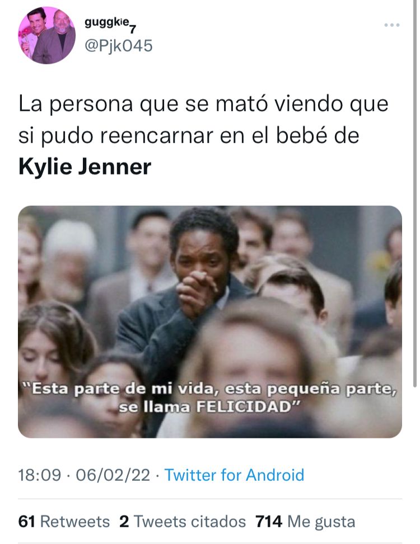The width and height of the screenshot is (420, 544).
Task: View the 61 Retweets list
Action: pos(64,522)
